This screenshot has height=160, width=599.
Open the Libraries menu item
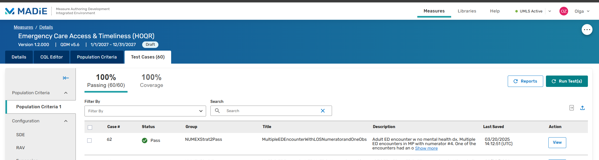(467, 11)
